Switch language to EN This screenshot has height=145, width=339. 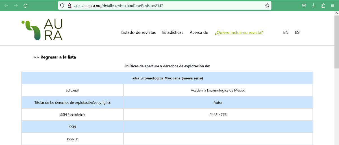(286, 32)
